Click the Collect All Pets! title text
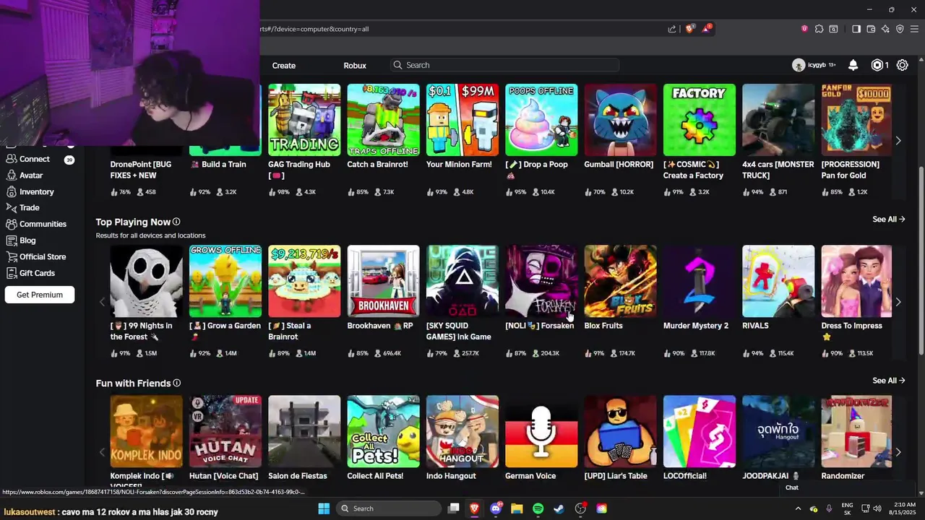The width and height of the screenshot is (925, 520). [375, 476]
